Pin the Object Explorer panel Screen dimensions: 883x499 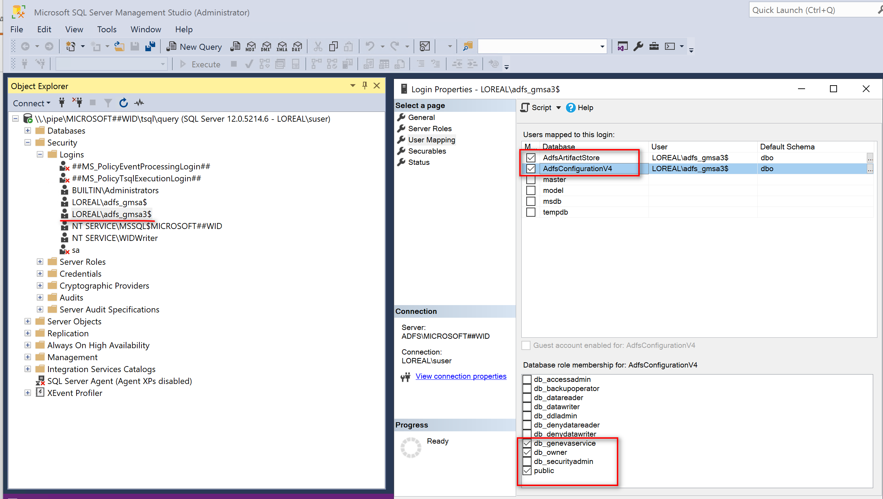coord(365,86)
